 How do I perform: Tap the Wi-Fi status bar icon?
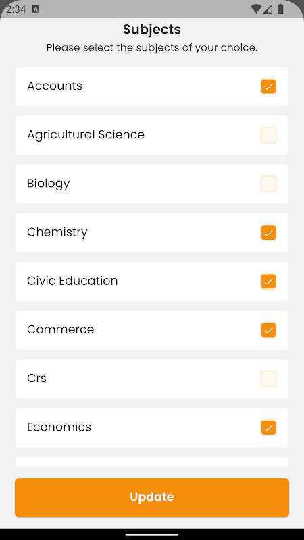pyautogui.click(x=256, y=9)
